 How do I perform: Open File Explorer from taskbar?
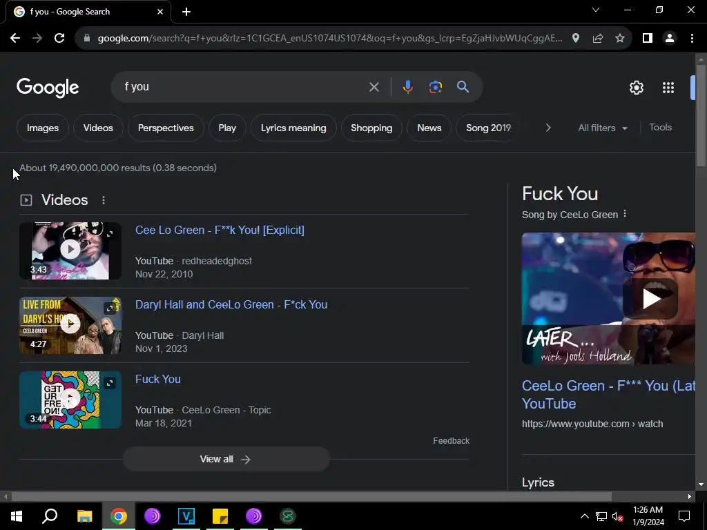[x=84, y=516]
